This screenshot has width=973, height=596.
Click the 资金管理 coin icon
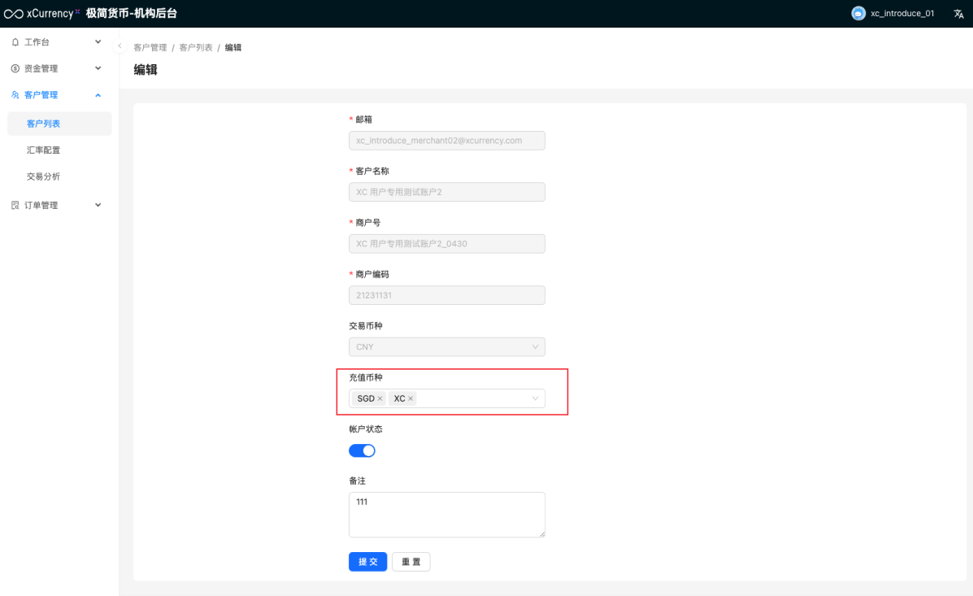(x=15, y=69)
